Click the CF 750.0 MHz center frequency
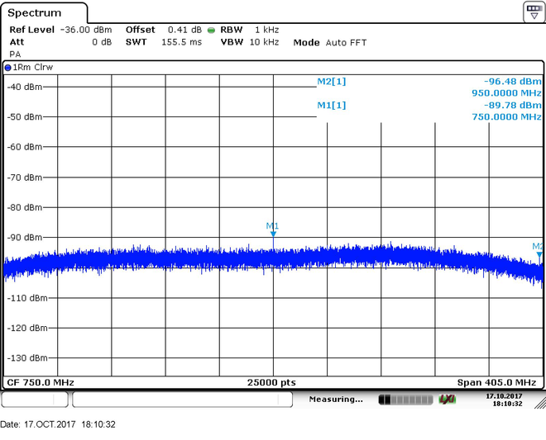This screenshot has height=440, width=546. (41, 383)
